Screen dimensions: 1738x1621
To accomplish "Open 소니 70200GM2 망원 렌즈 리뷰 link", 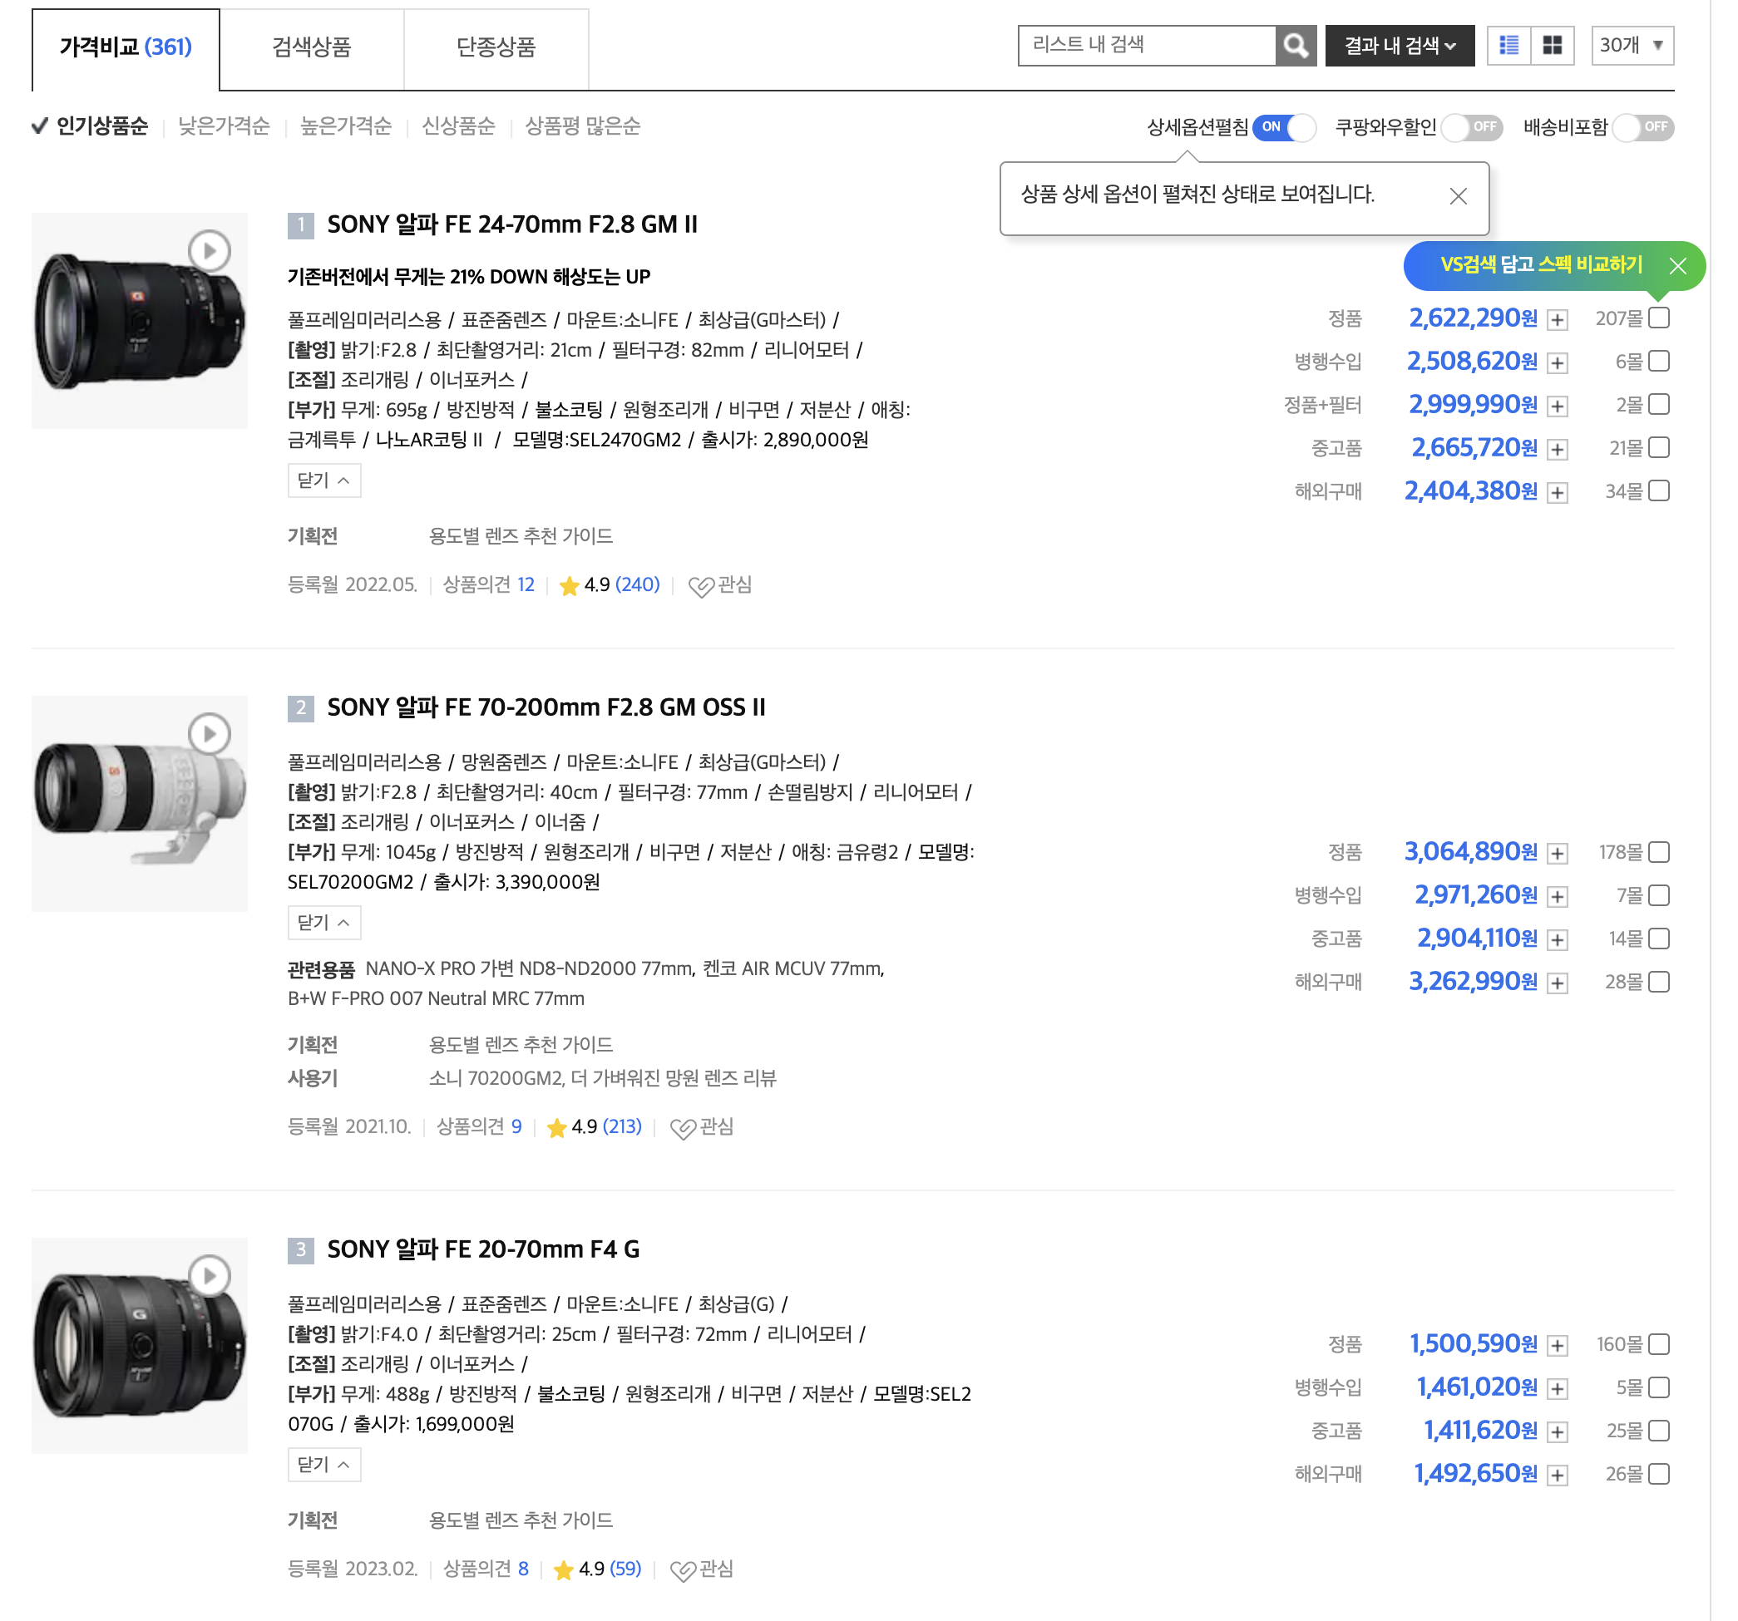I will 602,1079.
